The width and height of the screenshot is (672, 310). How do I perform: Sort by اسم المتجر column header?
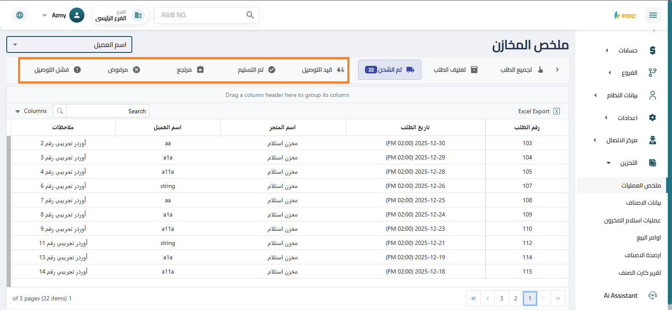click(x=283, y=127)
